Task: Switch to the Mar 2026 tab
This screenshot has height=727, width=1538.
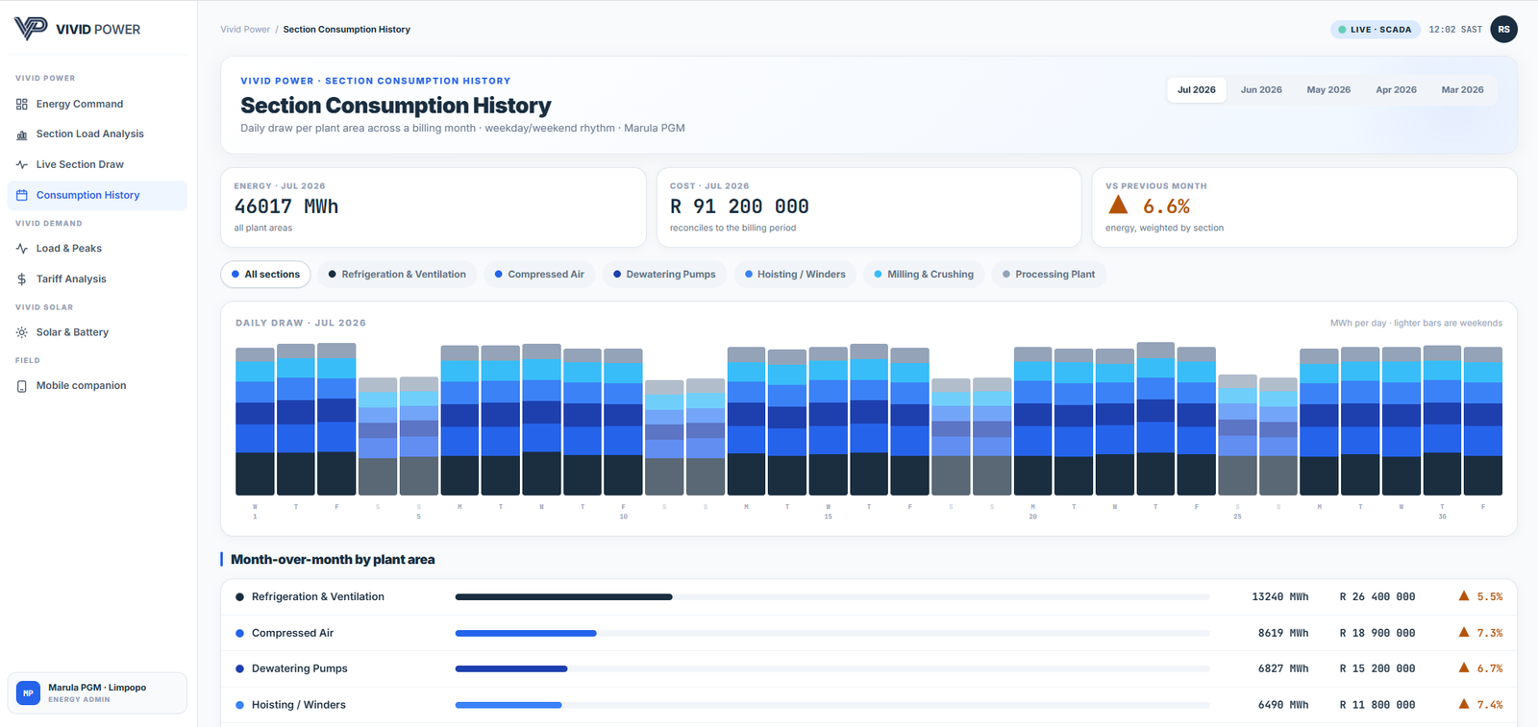Action: tap(1462, 90)
